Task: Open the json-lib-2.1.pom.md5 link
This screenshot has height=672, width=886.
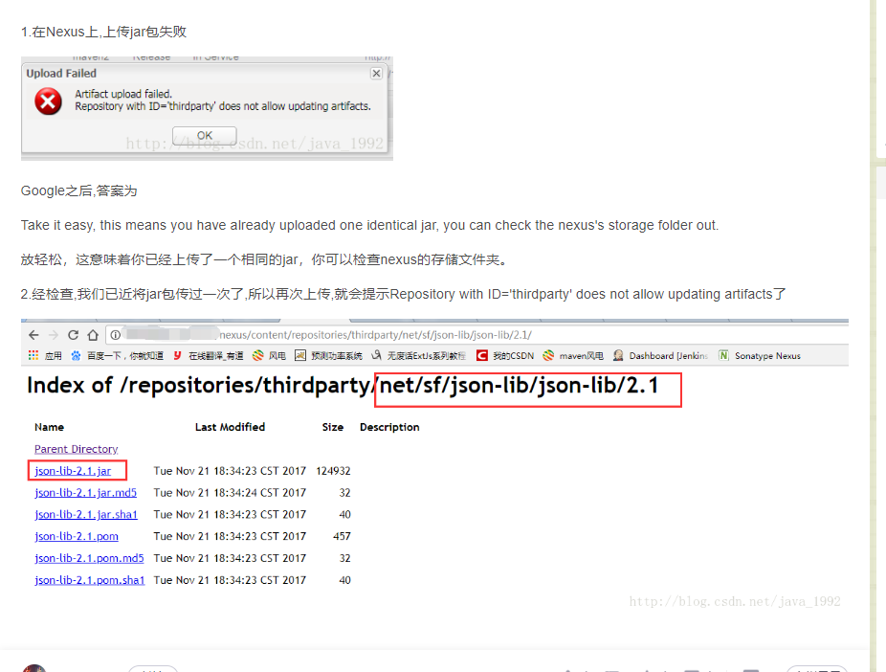Action: [x=89, y=558]
